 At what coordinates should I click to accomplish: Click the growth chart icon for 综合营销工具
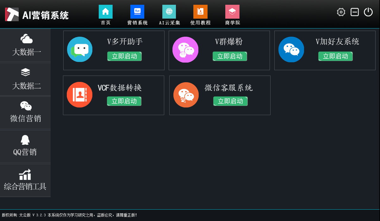point(25,174)
